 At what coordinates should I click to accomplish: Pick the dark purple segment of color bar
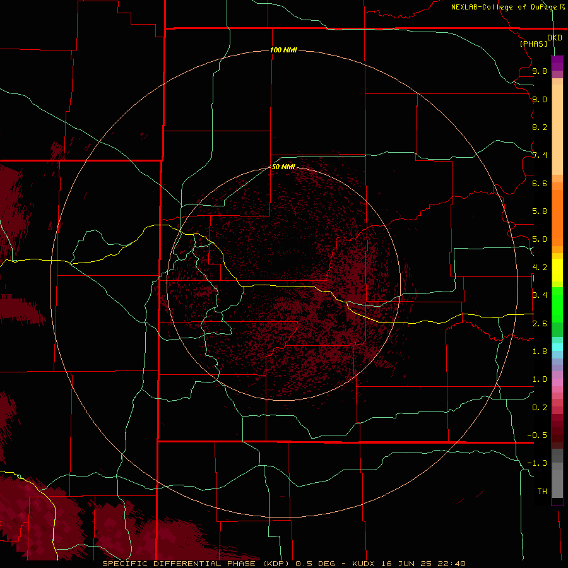click(x=557, y=63)
